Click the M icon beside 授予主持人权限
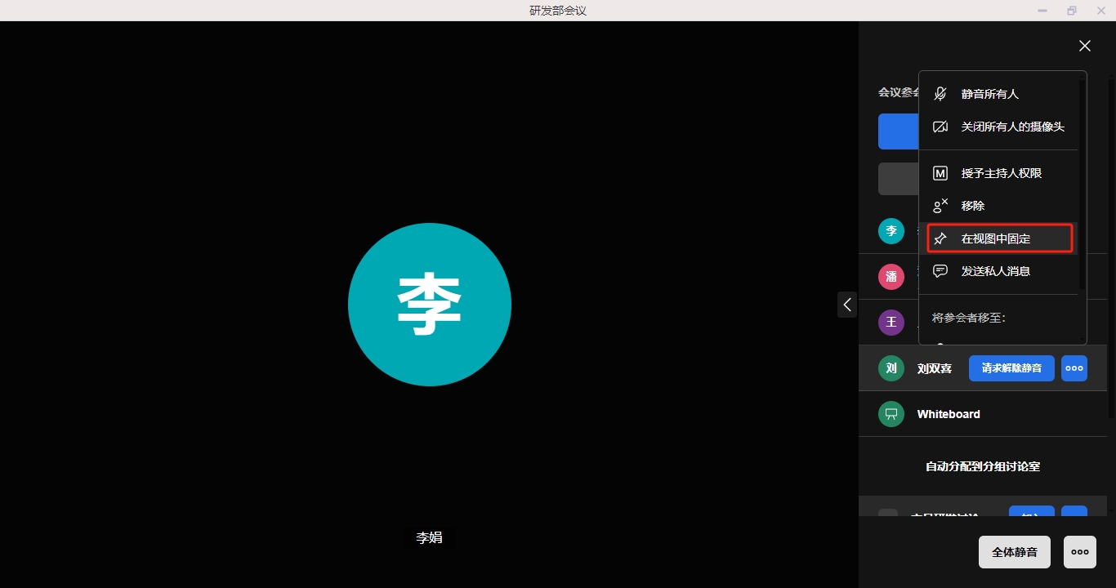The image size is (1116, 588). (940, 173)
